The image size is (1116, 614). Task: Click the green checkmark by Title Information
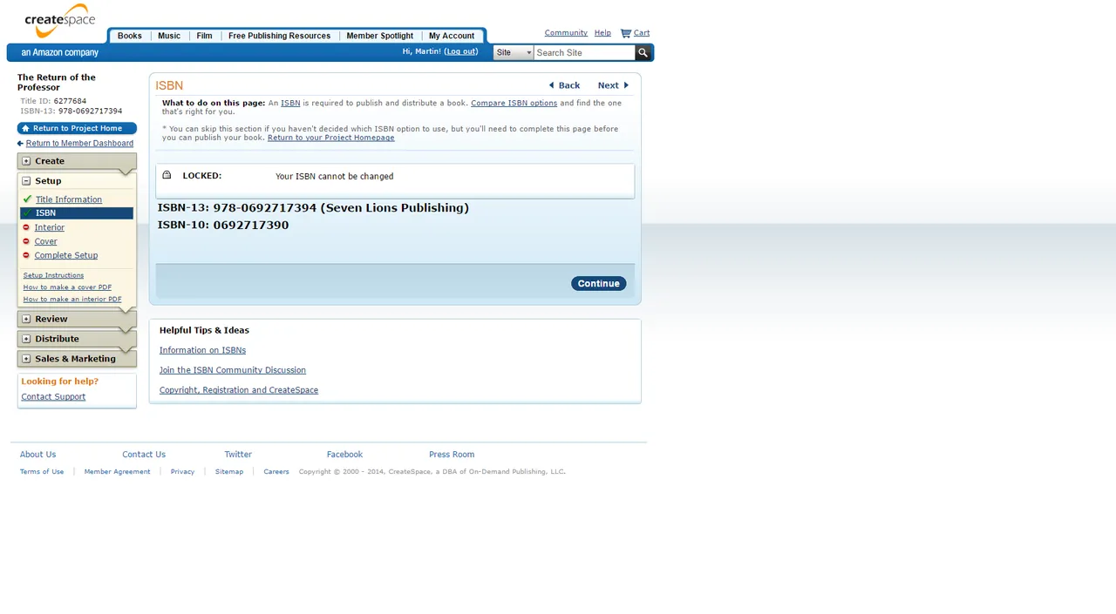click(x=27, y=199)
